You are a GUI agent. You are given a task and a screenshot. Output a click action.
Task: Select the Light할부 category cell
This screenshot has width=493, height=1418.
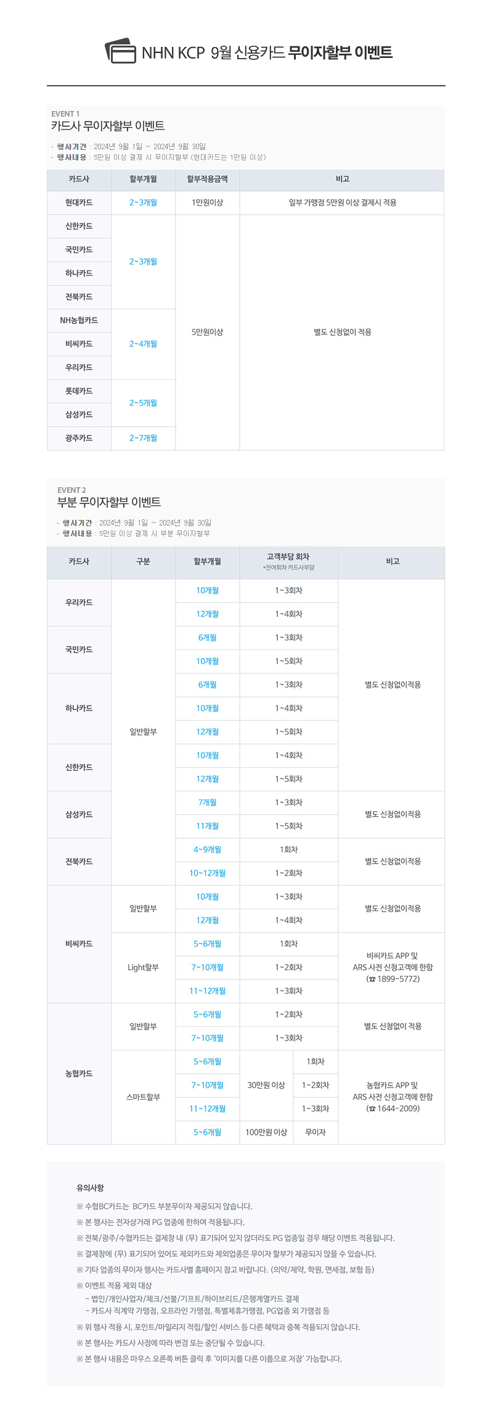143,967
